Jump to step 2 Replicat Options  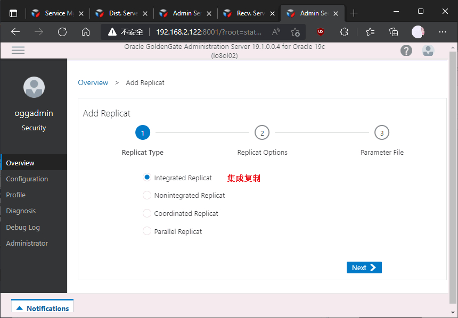pos(262,132)
